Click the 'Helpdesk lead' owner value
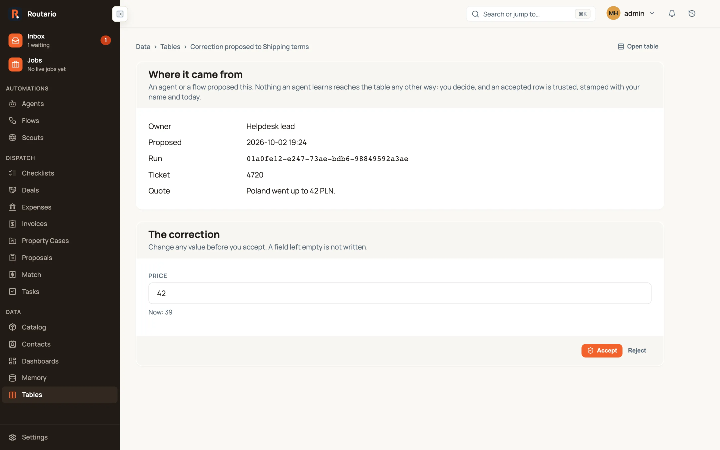720x450 pixels. point(270,126)
